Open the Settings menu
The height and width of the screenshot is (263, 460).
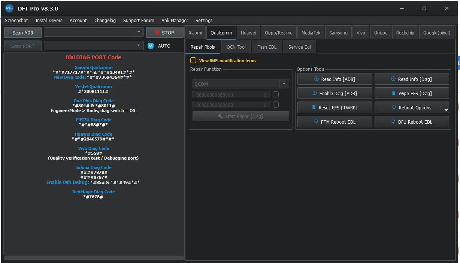click(x=204, y=20)
